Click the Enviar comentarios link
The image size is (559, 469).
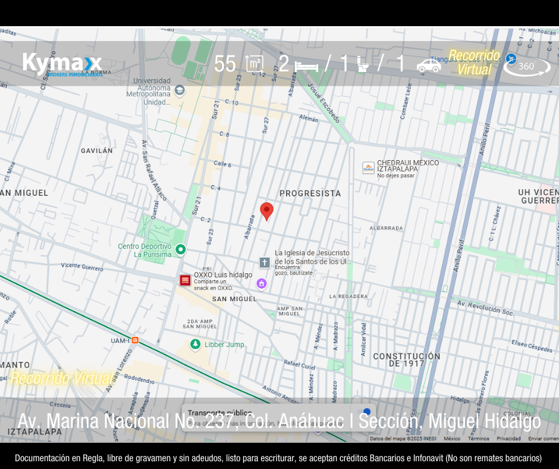pos(544,438)
